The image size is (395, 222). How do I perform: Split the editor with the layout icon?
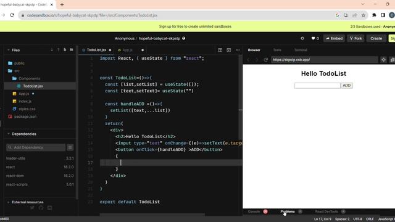pyautogui.click(x=220, y=50)
